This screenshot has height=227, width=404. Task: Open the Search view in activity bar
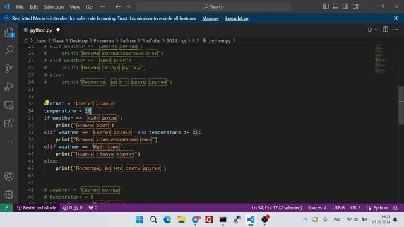9,50
